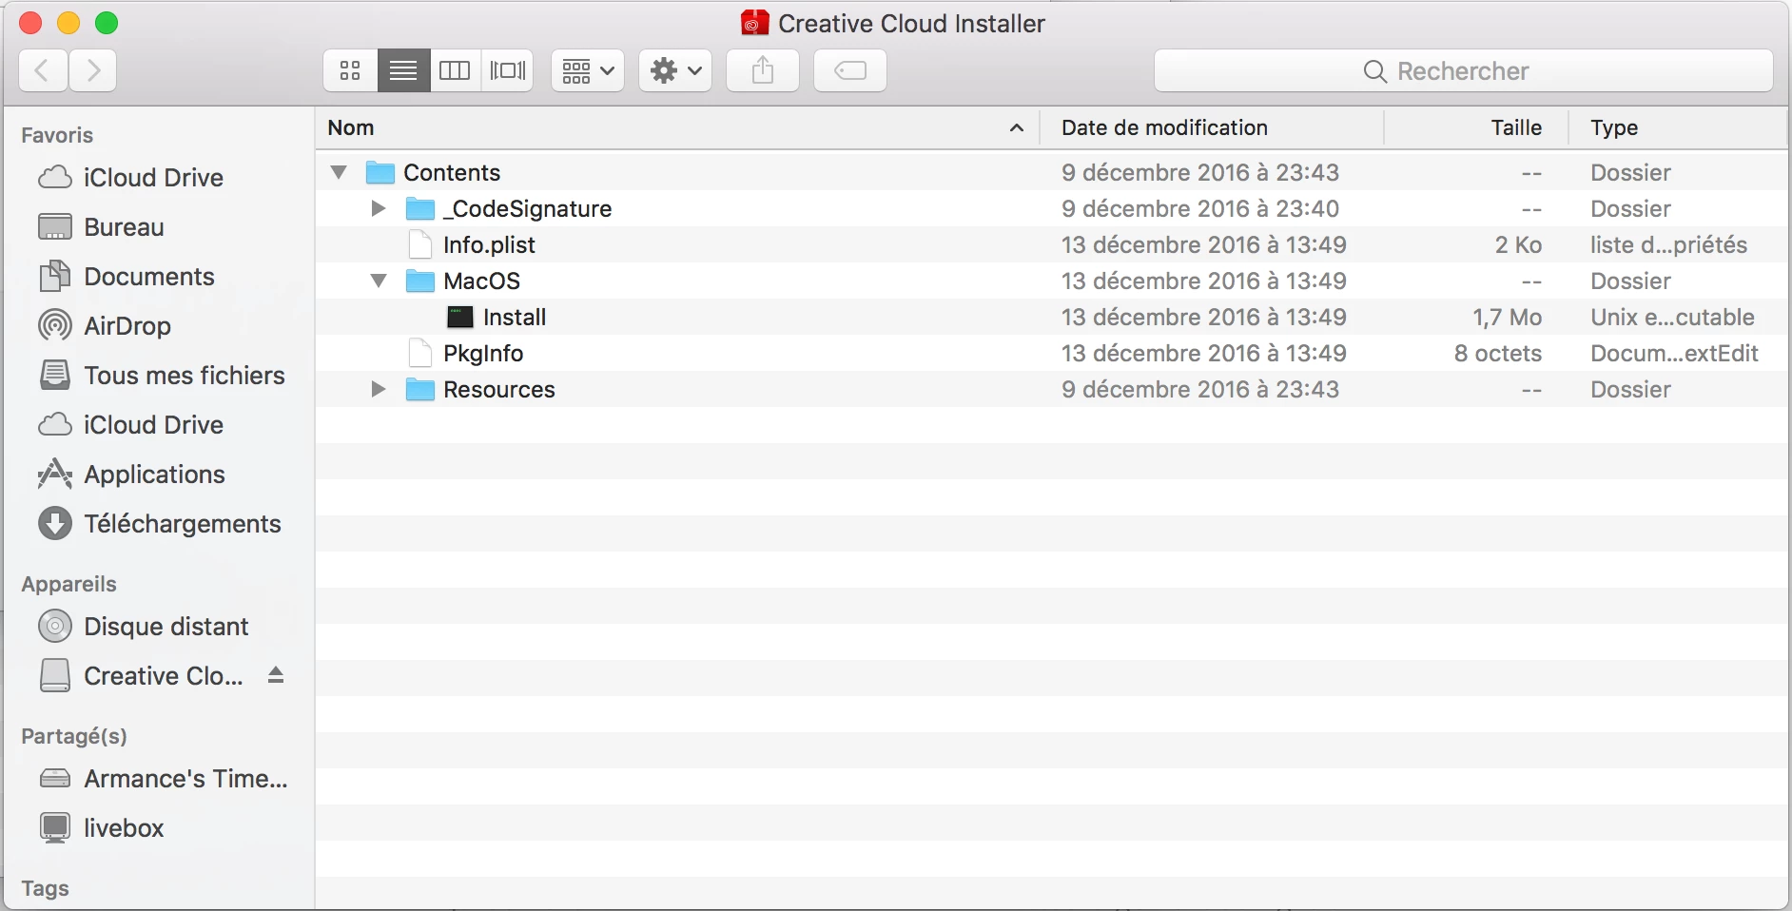The height and width of the screenshot is (911, 1792).
Task: Switch to column view
Action: [455, 70]
